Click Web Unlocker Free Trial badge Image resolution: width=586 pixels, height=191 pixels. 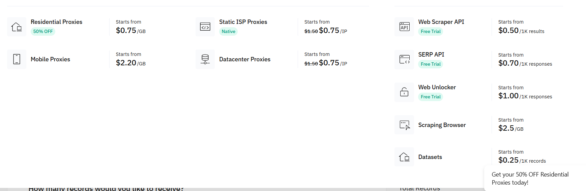(x=431, y=97)
